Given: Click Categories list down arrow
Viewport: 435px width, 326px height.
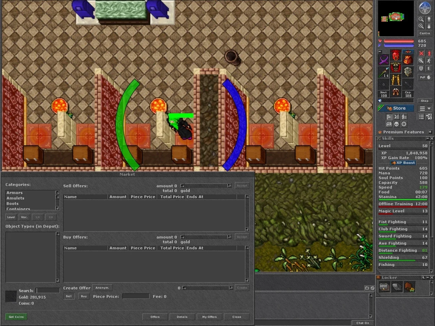Looking at the screenshot, I should [57, 208].
